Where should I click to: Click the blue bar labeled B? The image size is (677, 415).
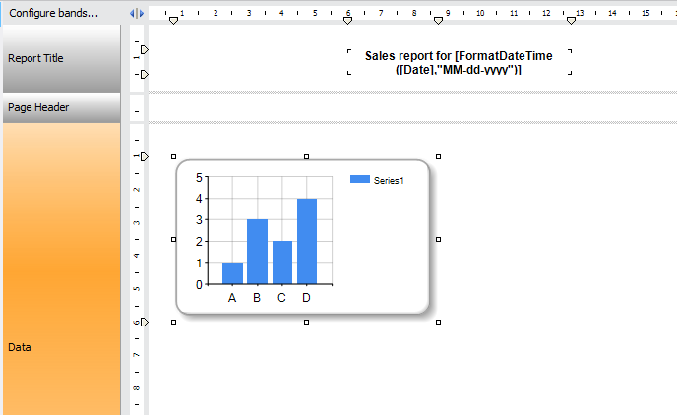258,252
